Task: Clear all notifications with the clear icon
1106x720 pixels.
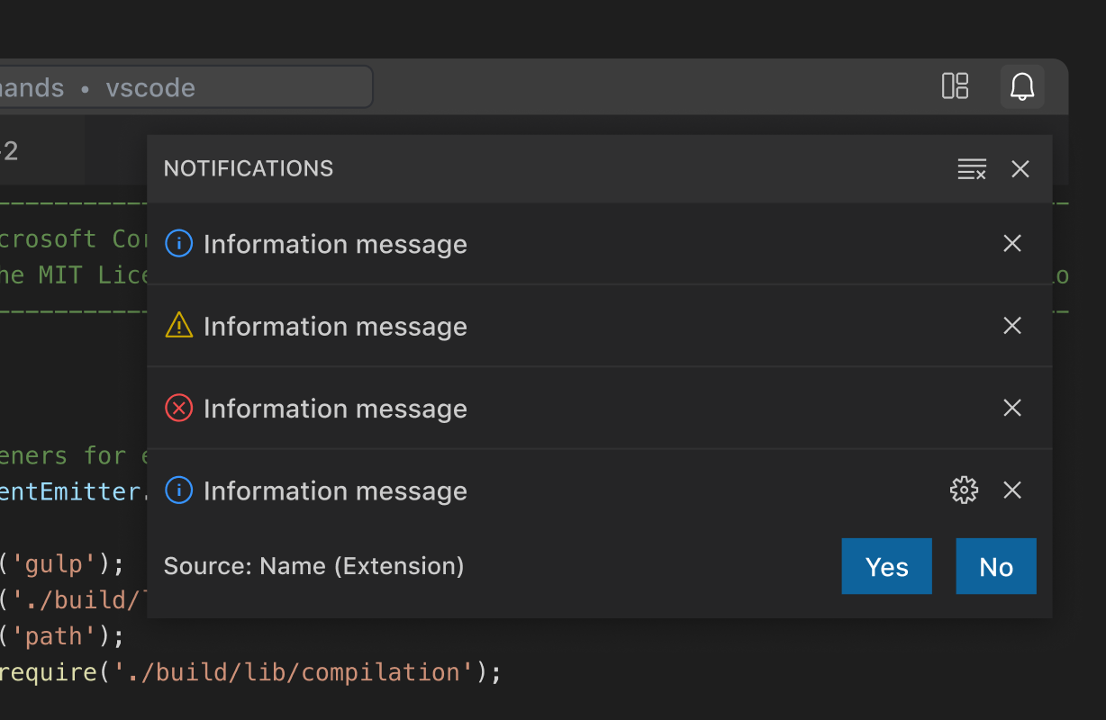Action: click(x=972, y=169)
